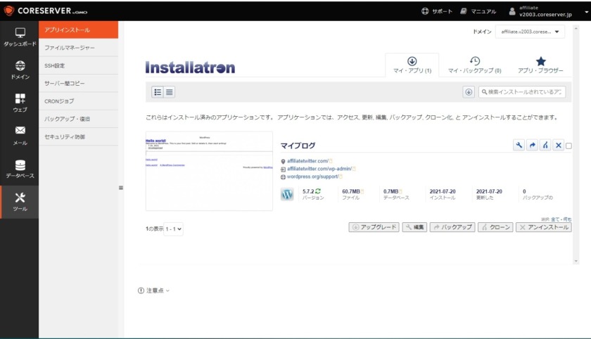Click the アンインストール button
Viewport: 591px width, 339px height.
click(543, 227)
